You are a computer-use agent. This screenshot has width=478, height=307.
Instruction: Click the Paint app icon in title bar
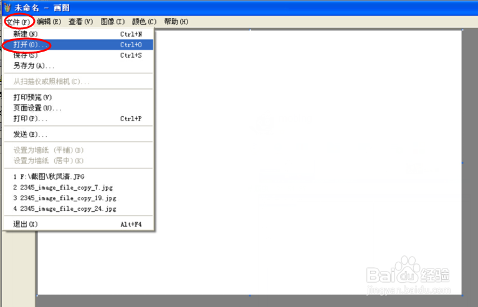click(7, 7)
